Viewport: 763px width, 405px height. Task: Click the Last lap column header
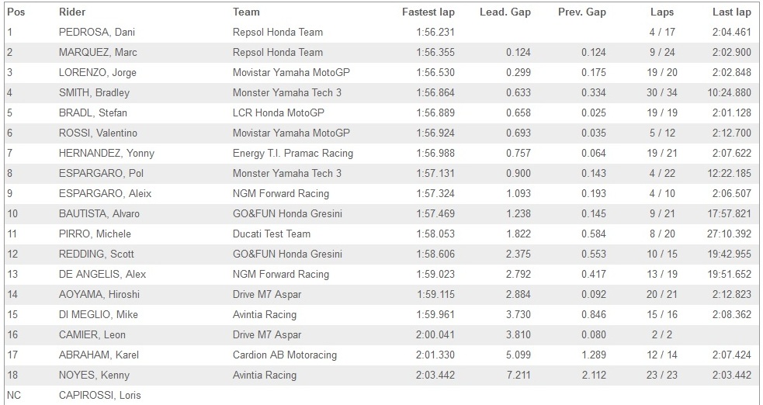point(731,12)
